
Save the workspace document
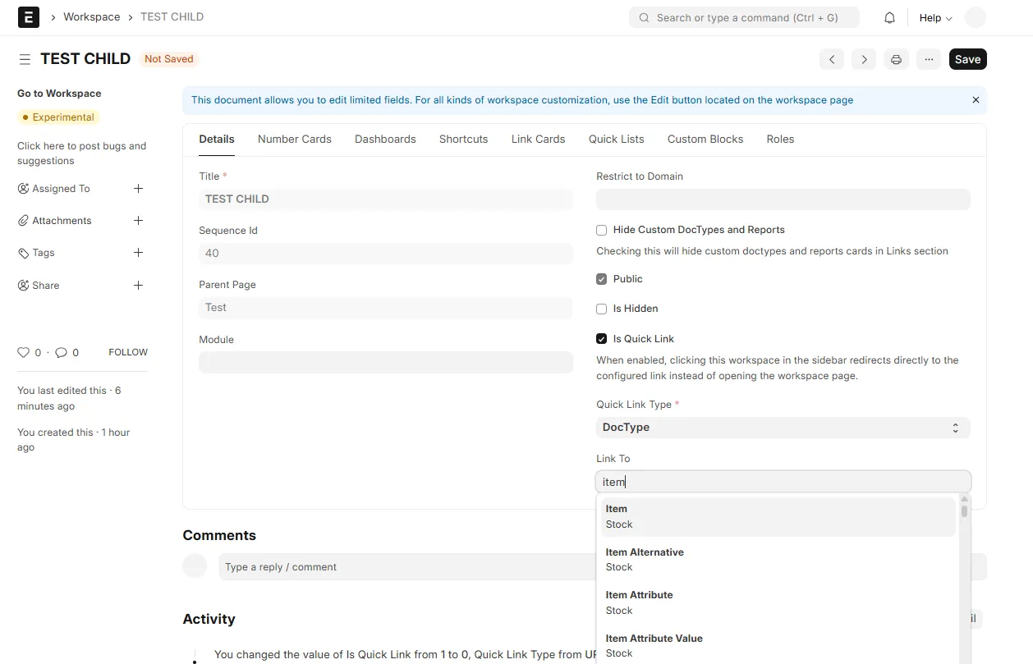click(968, 59)
